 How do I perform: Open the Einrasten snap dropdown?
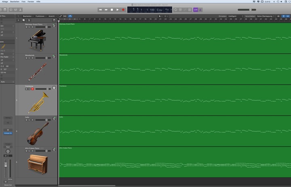click(235, 16)
